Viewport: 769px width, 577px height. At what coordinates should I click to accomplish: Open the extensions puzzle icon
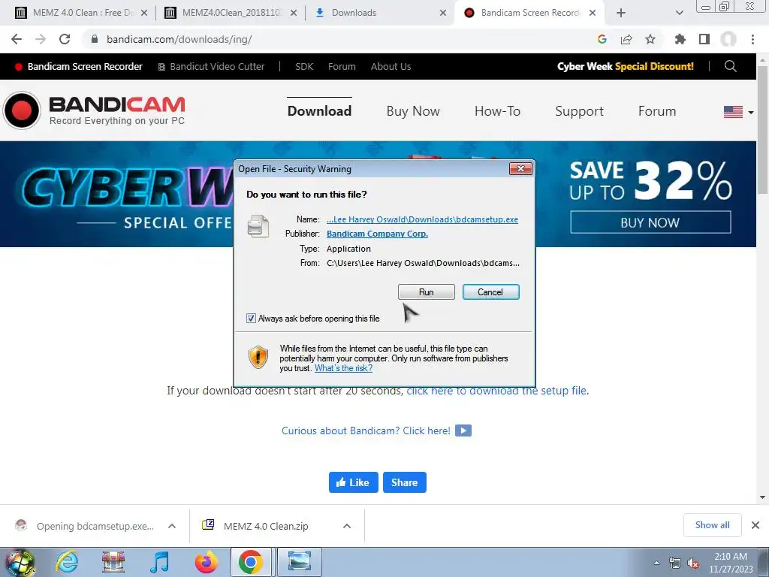tap(680, 39)
